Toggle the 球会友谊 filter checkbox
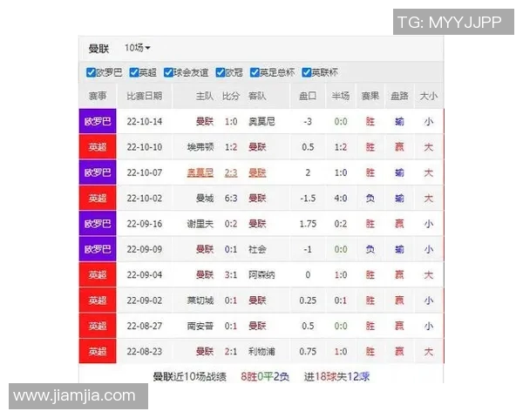The width and height of the screenshot is (523, 418). click(x=168, y=72)
